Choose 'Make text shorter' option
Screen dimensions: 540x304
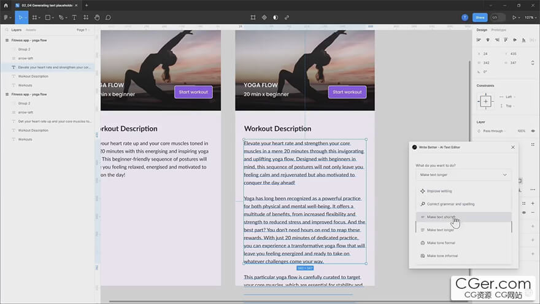463,217
